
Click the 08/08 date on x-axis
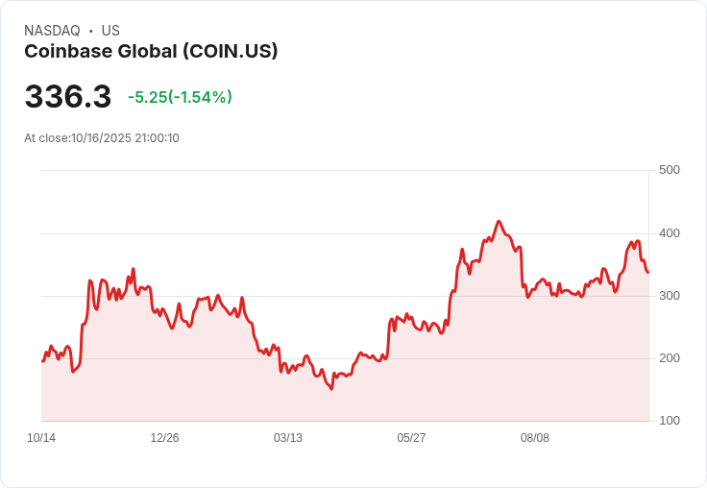[535, 438]
